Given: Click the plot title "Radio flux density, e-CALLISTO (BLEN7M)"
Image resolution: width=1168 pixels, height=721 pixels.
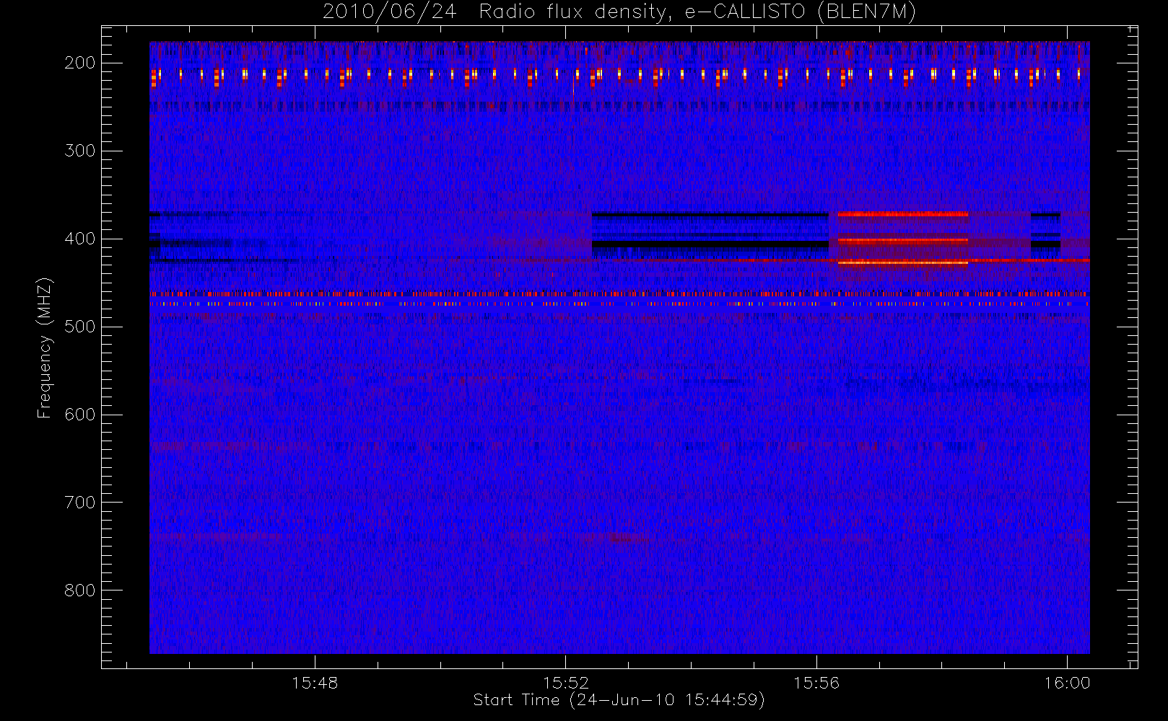Looking at the screenshot, I should [x=697, y=12].
